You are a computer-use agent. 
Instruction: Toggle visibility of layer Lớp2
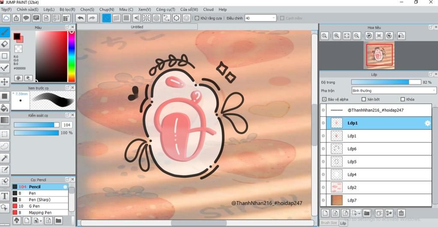point(323,187)
